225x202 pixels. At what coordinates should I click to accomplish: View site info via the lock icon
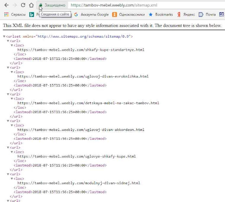coord(41,5)
